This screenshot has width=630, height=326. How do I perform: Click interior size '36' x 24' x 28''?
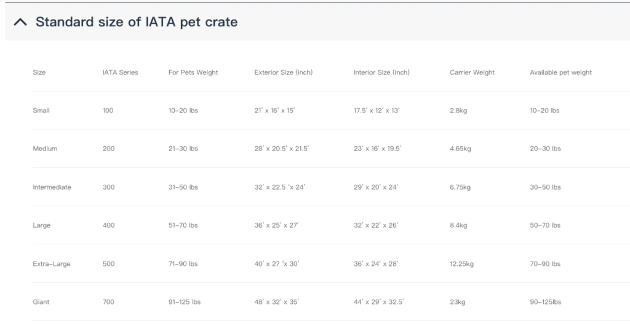376,264
